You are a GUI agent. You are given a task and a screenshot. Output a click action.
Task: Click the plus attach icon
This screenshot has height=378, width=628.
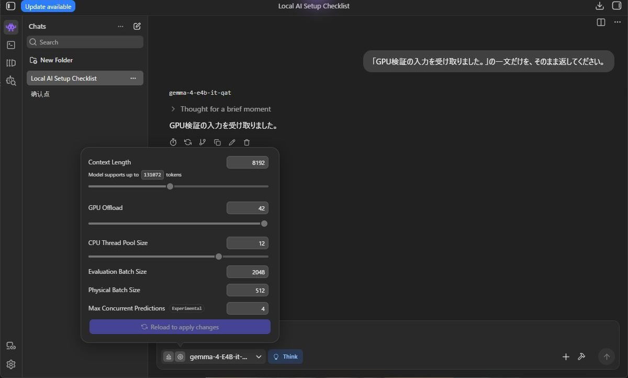[x=566, y=357]
